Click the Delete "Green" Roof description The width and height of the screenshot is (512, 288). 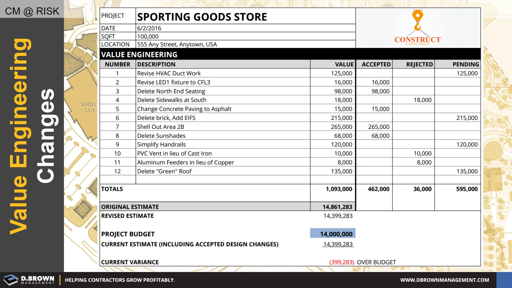(x=164, y=171)
